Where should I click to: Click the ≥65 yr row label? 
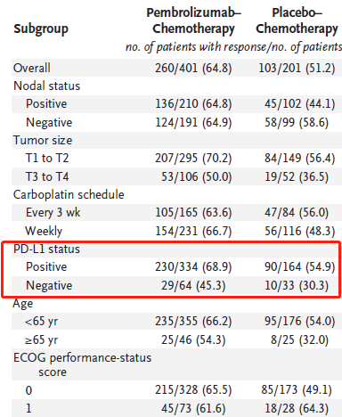[41, 339]
